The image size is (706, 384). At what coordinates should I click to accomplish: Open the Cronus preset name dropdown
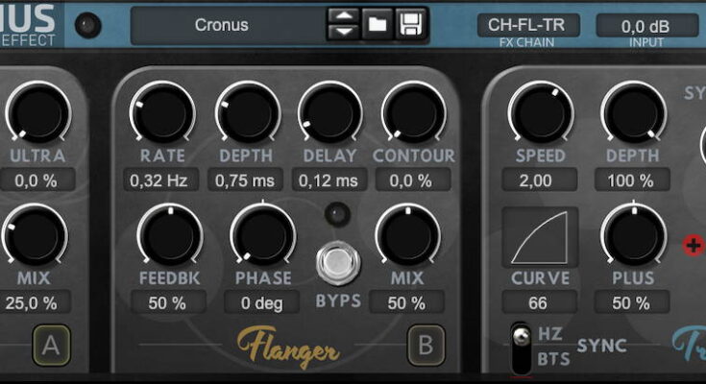(223, 25)
